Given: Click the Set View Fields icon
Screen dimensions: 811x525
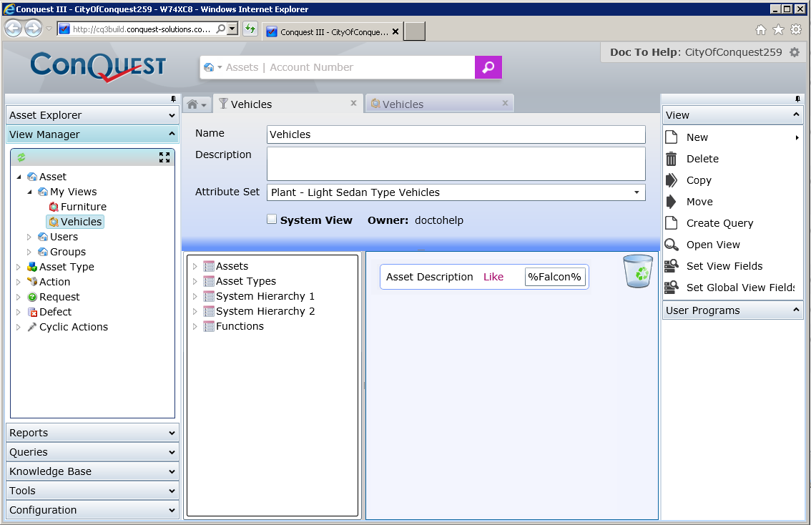Looking at the screenshot, I should click(x=672, y=266).
